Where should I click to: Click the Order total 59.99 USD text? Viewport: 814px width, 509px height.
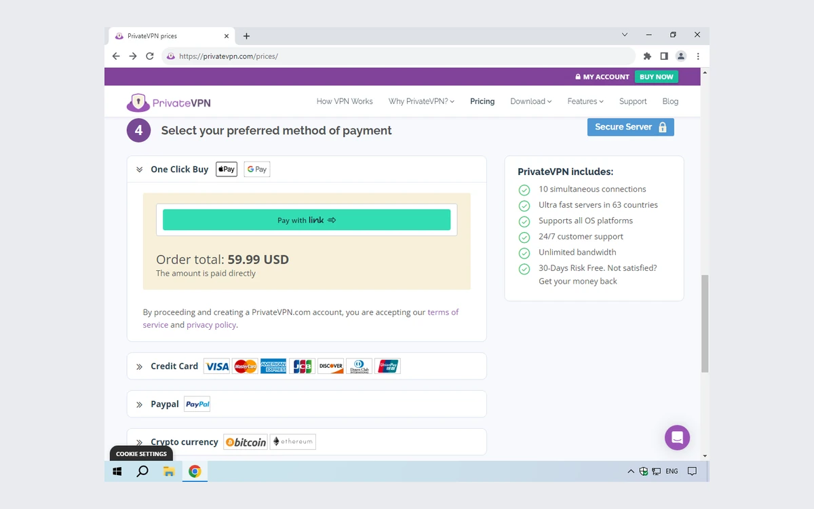tap(222, 259)
